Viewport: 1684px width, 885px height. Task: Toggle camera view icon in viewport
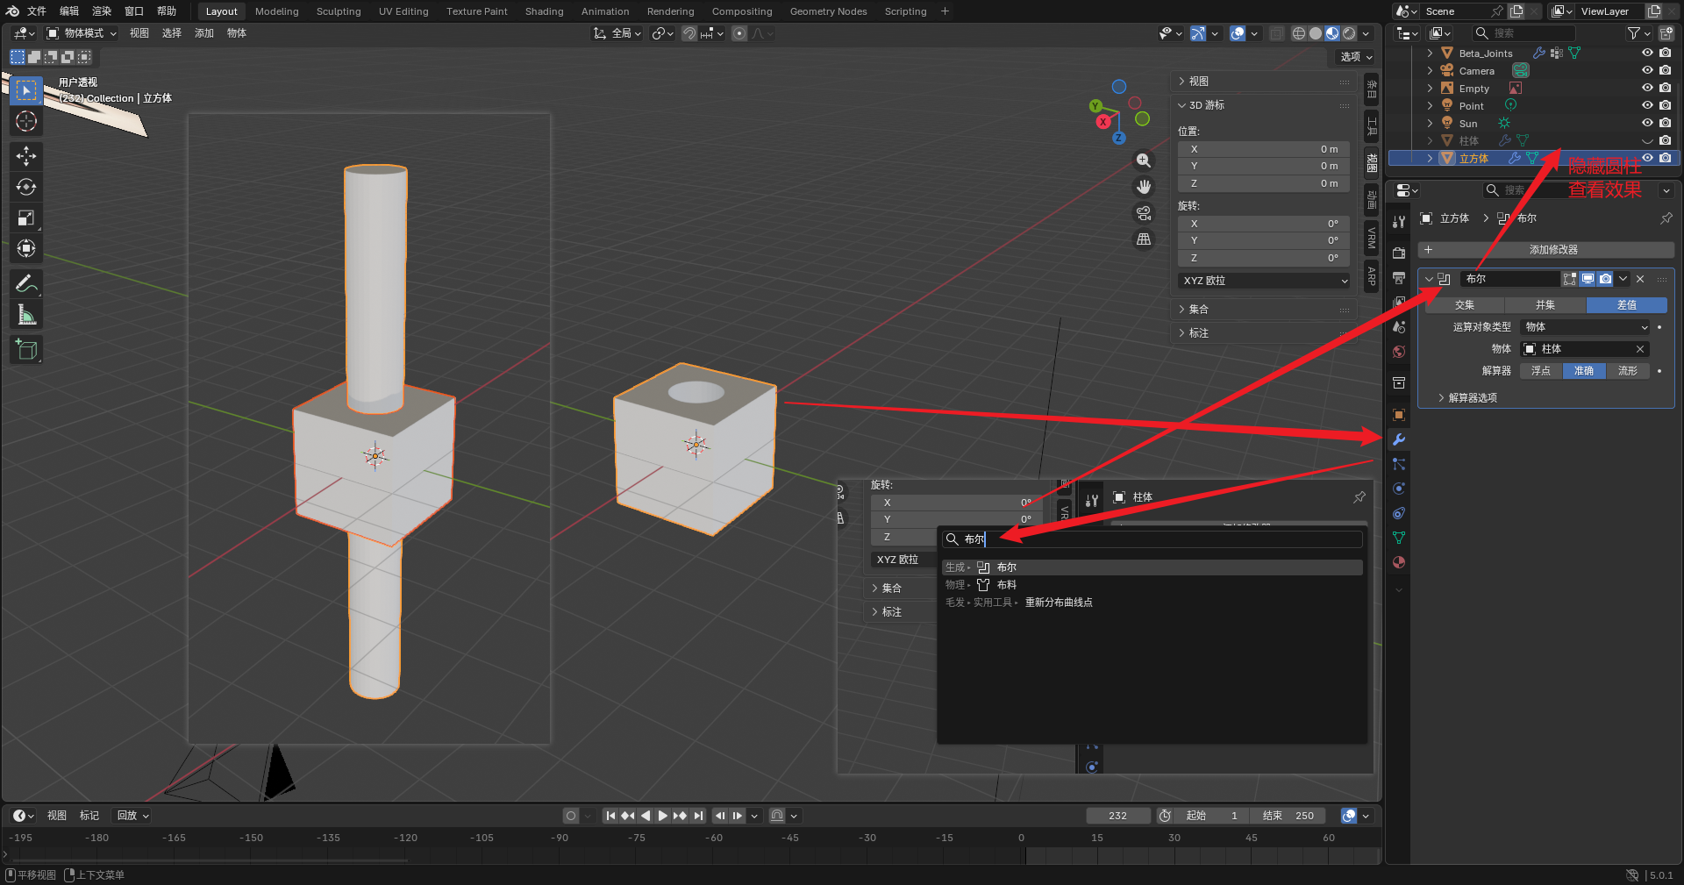pos(1144,213)
